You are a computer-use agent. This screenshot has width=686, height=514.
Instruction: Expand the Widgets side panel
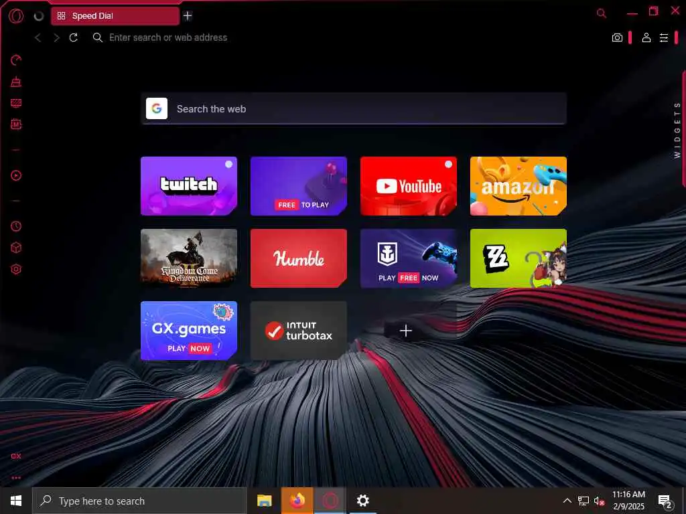(x=678, y=130)
